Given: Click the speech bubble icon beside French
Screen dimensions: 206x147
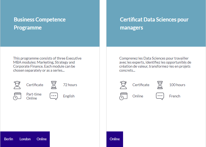Looking at the screenshot, I should pos(160,96).
